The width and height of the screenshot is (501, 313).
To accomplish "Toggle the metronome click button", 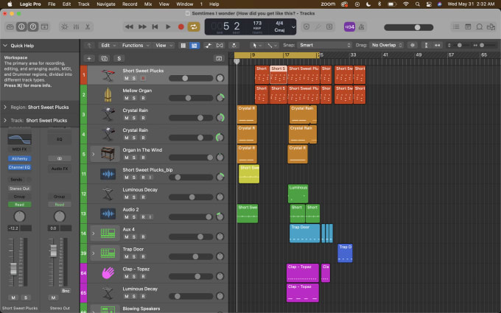I will click(361, 27).
